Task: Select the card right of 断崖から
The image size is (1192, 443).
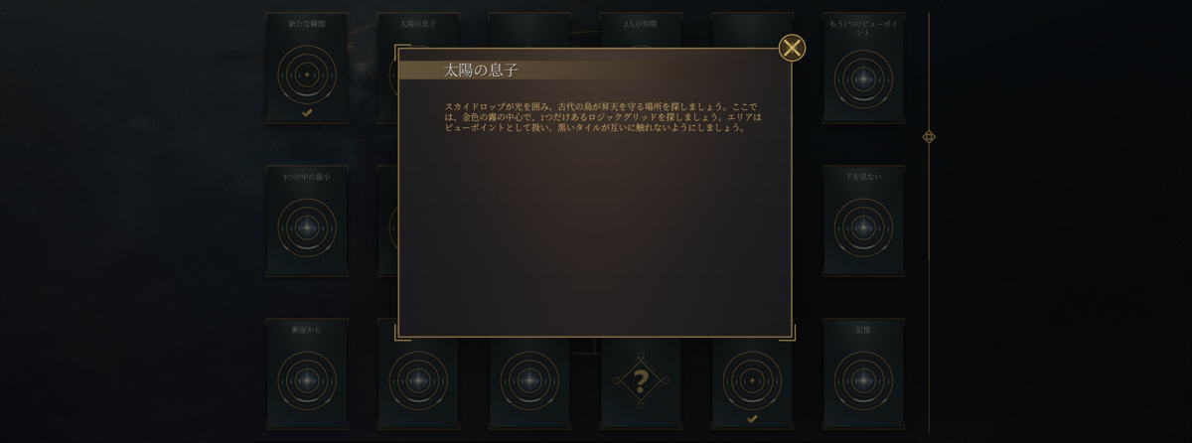Action: [x=418, y=383]
